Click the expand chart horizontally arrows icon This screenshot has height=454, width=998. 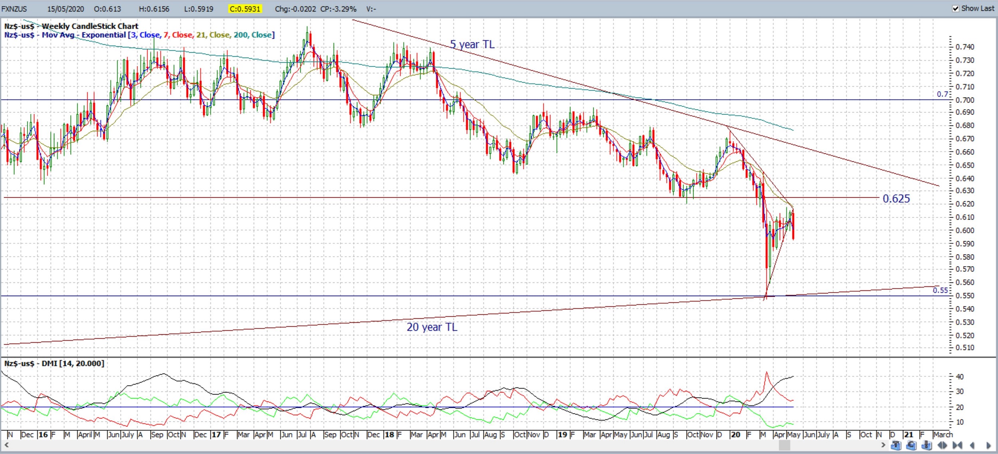[x=942, y=445]
